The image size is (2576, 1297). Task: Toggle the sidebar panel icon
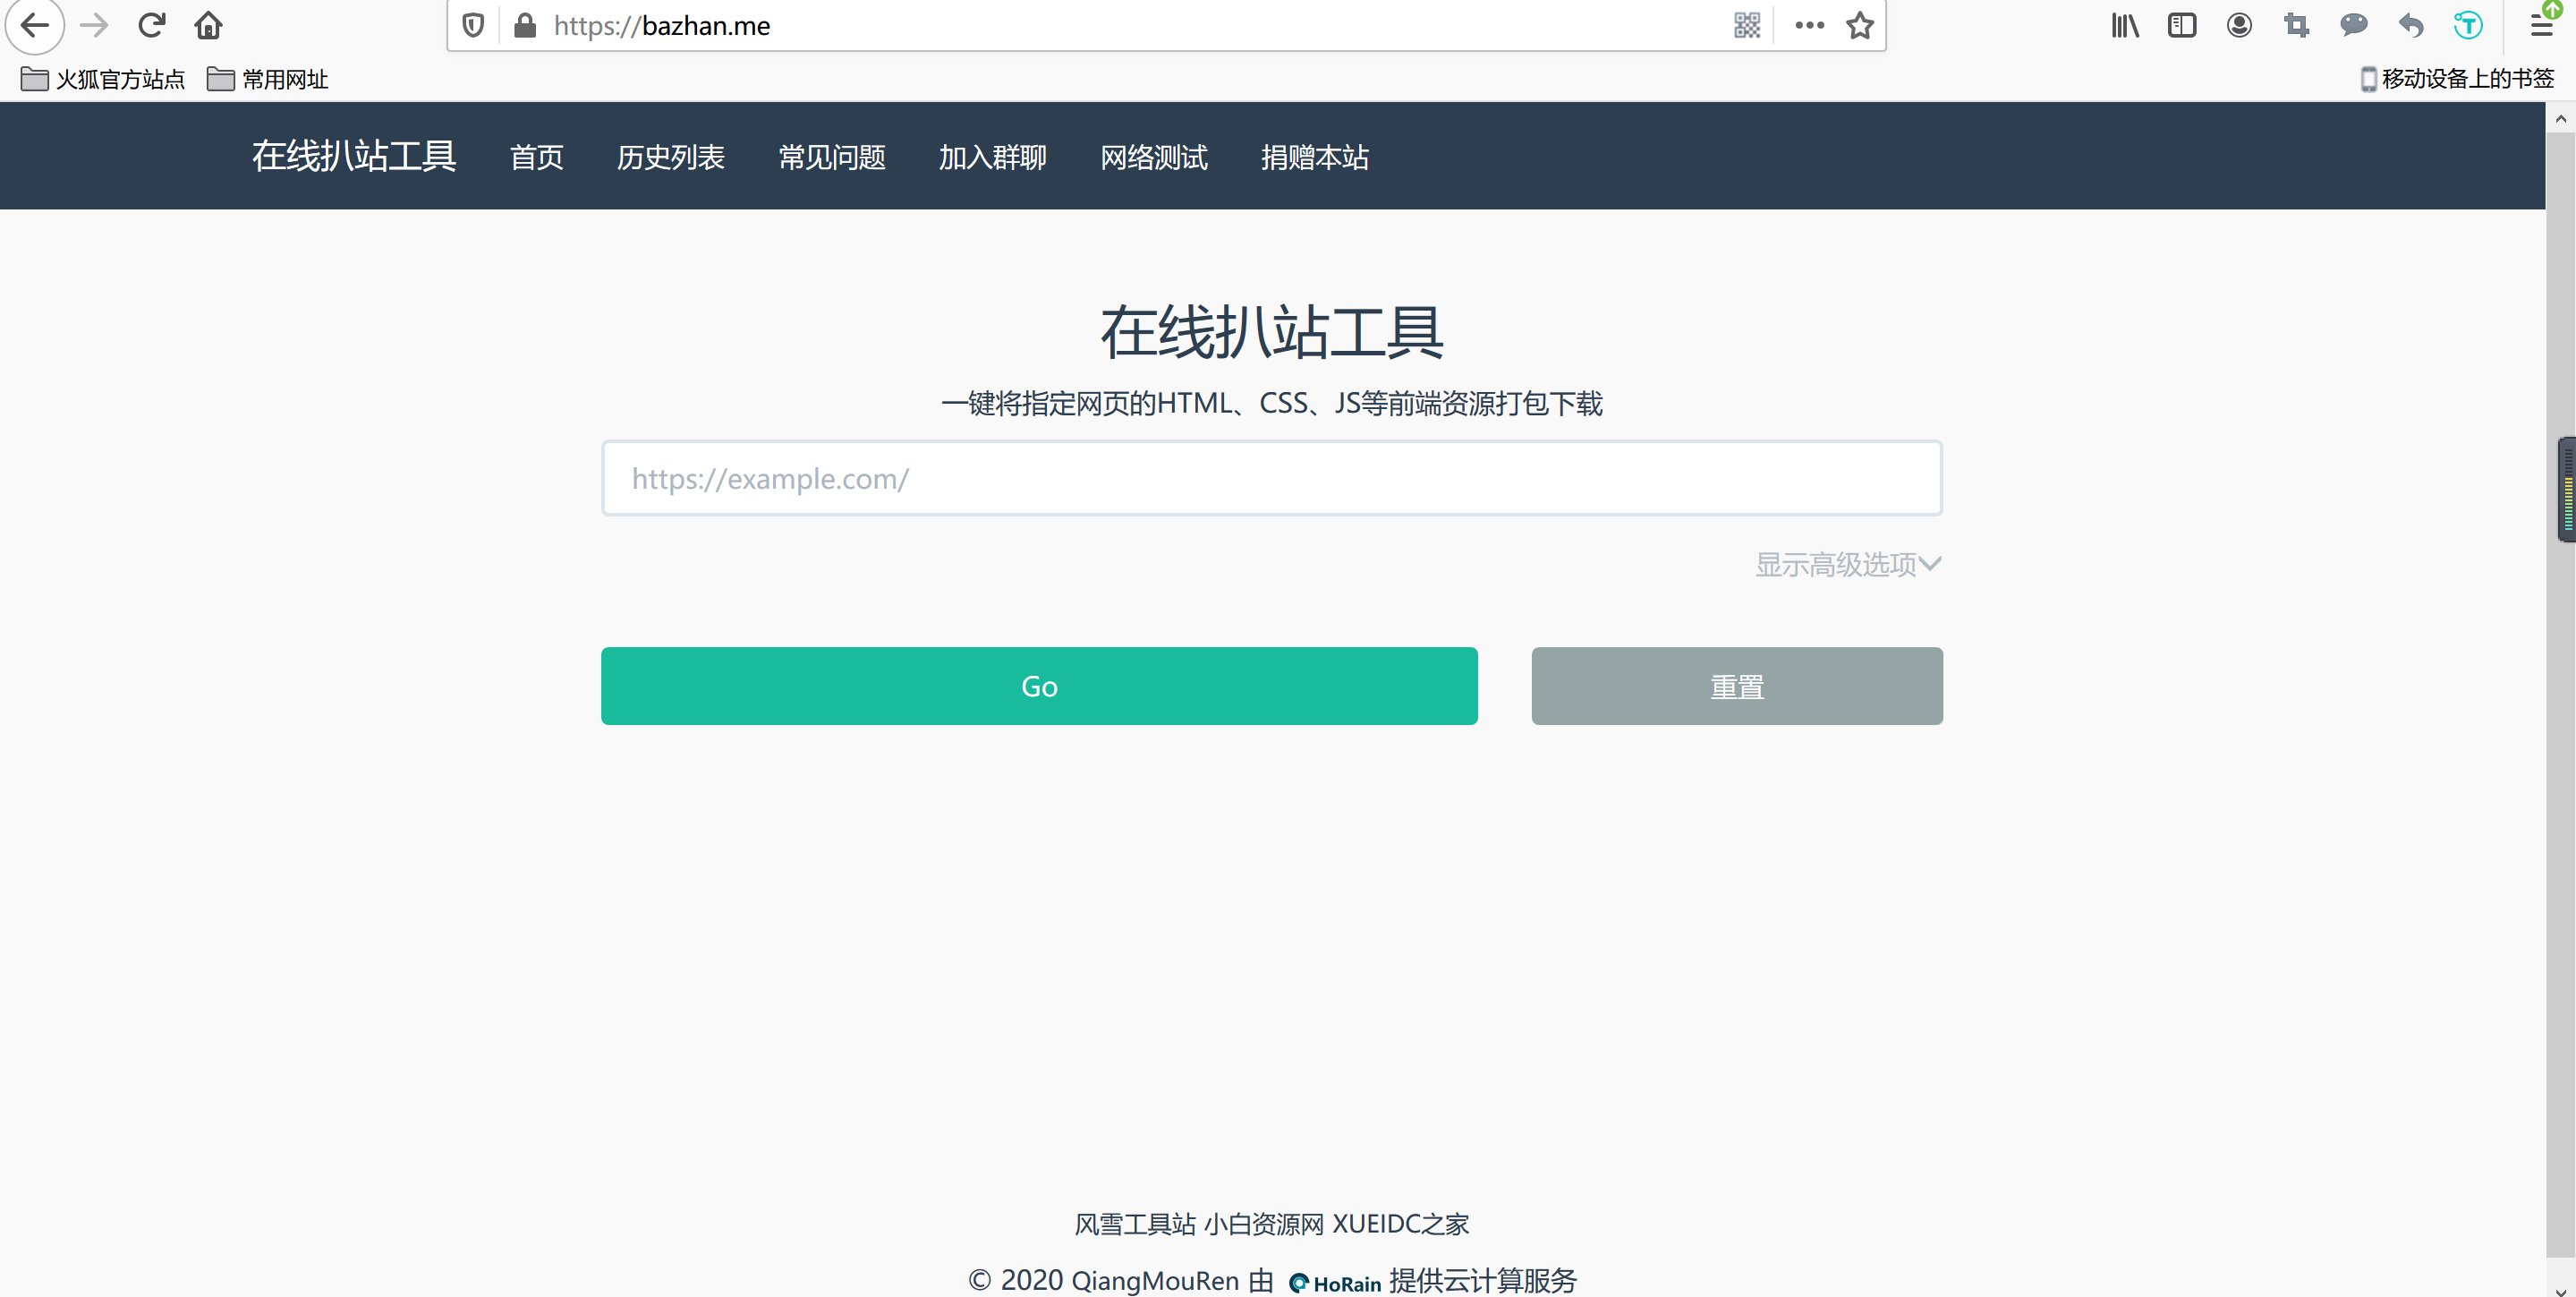coord(2181,25)
